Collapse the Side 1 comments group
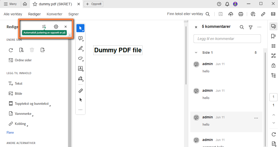The width and height of the screenshot is (278, 147). pos(196,53)
